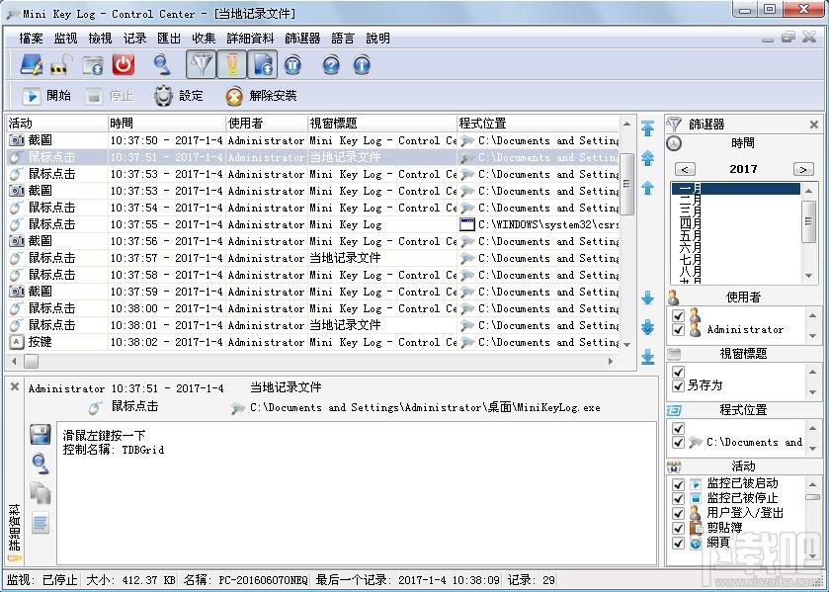
Task: Click the floppy save icon in details
Action: tap(41, 434)
